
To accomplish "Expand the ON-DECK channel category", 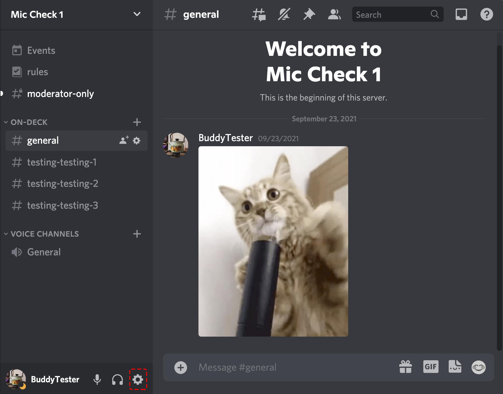I will (x=7, y=121).
